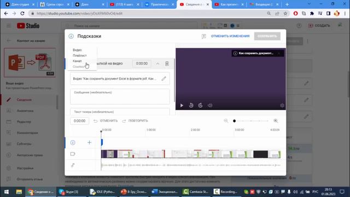Click the audio track music note icon
350x197 pixels.
point(73,165)
